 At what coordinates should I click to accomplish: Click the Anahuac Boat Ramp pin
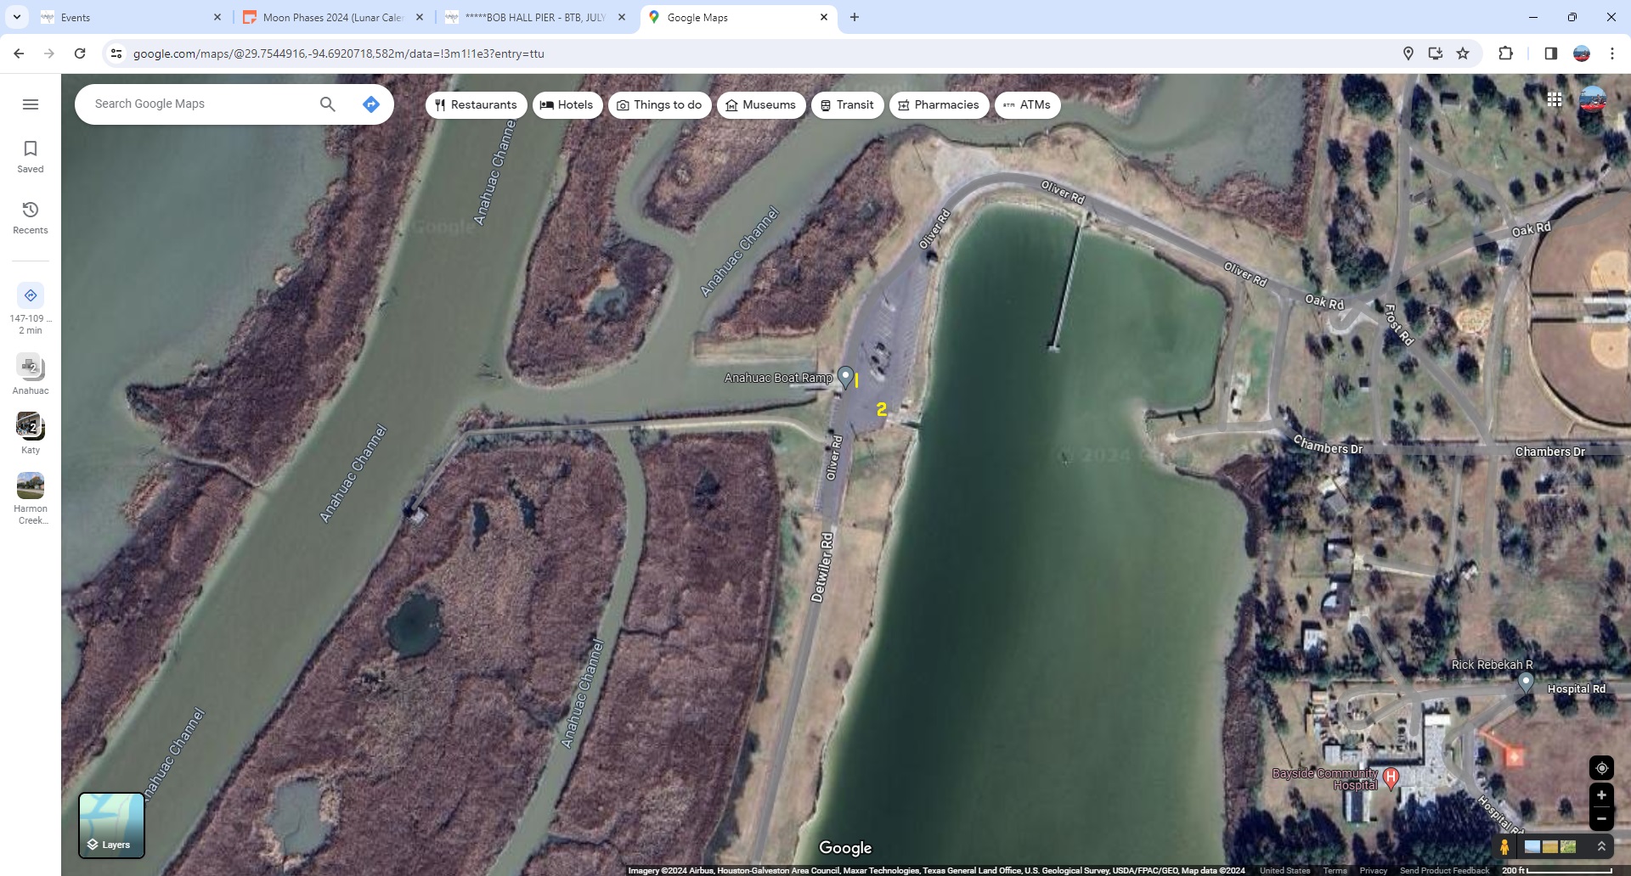(845, 376)
